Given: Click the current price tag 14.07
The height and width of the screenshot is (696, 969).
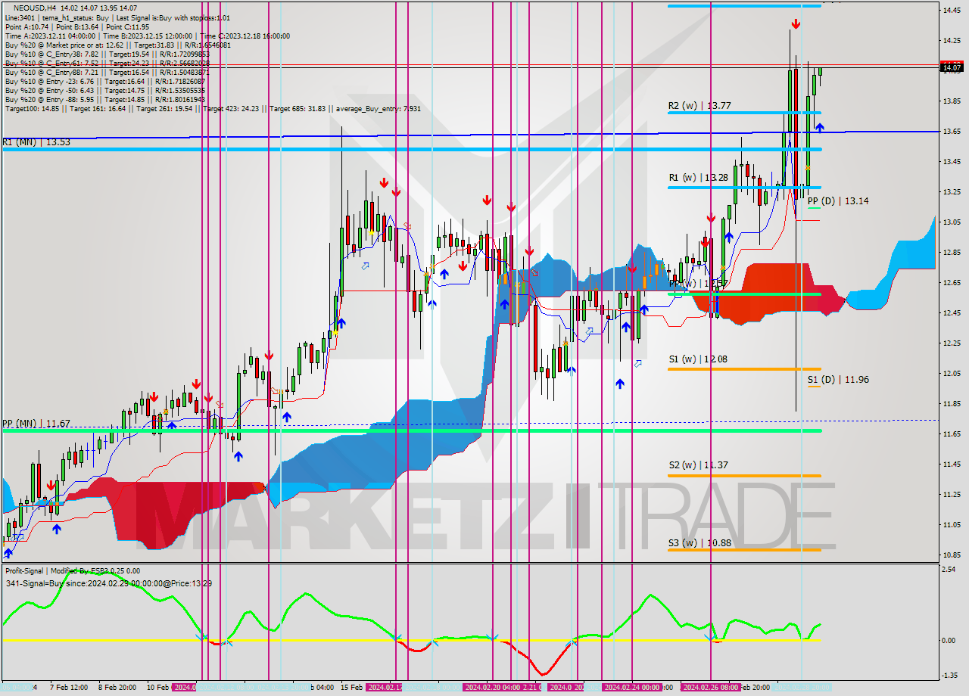Looking at the screenshot, I should [952, 67].
